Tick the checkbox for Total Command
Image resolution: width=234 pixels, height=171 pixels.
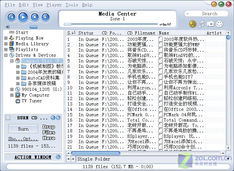tap(160, 120)
